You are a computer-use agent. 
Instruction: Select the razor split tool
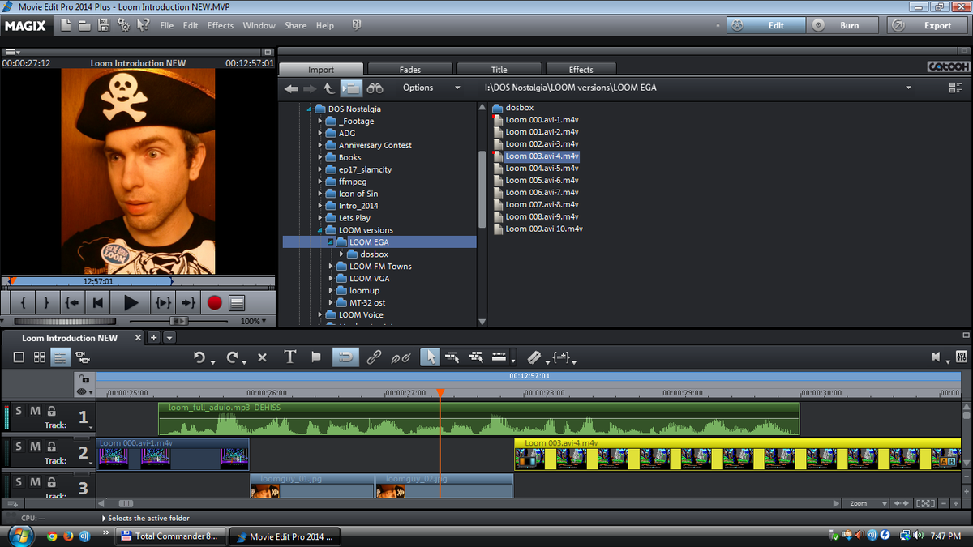tap(534, 357)
